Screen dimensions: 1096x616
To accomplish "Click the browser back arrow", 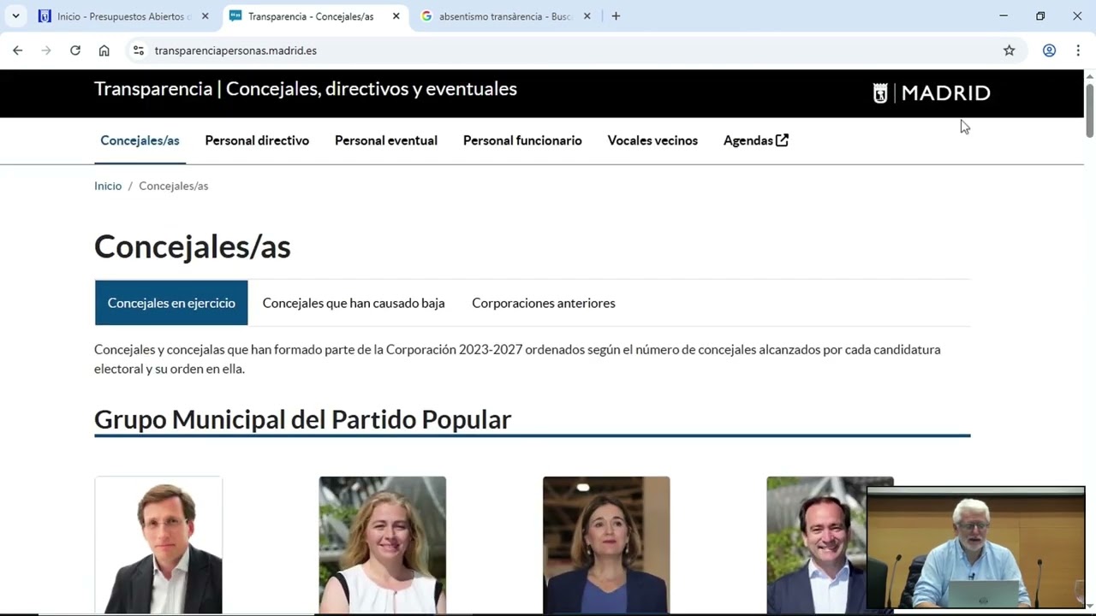I will pyautogui.click(x=17, y=50).
